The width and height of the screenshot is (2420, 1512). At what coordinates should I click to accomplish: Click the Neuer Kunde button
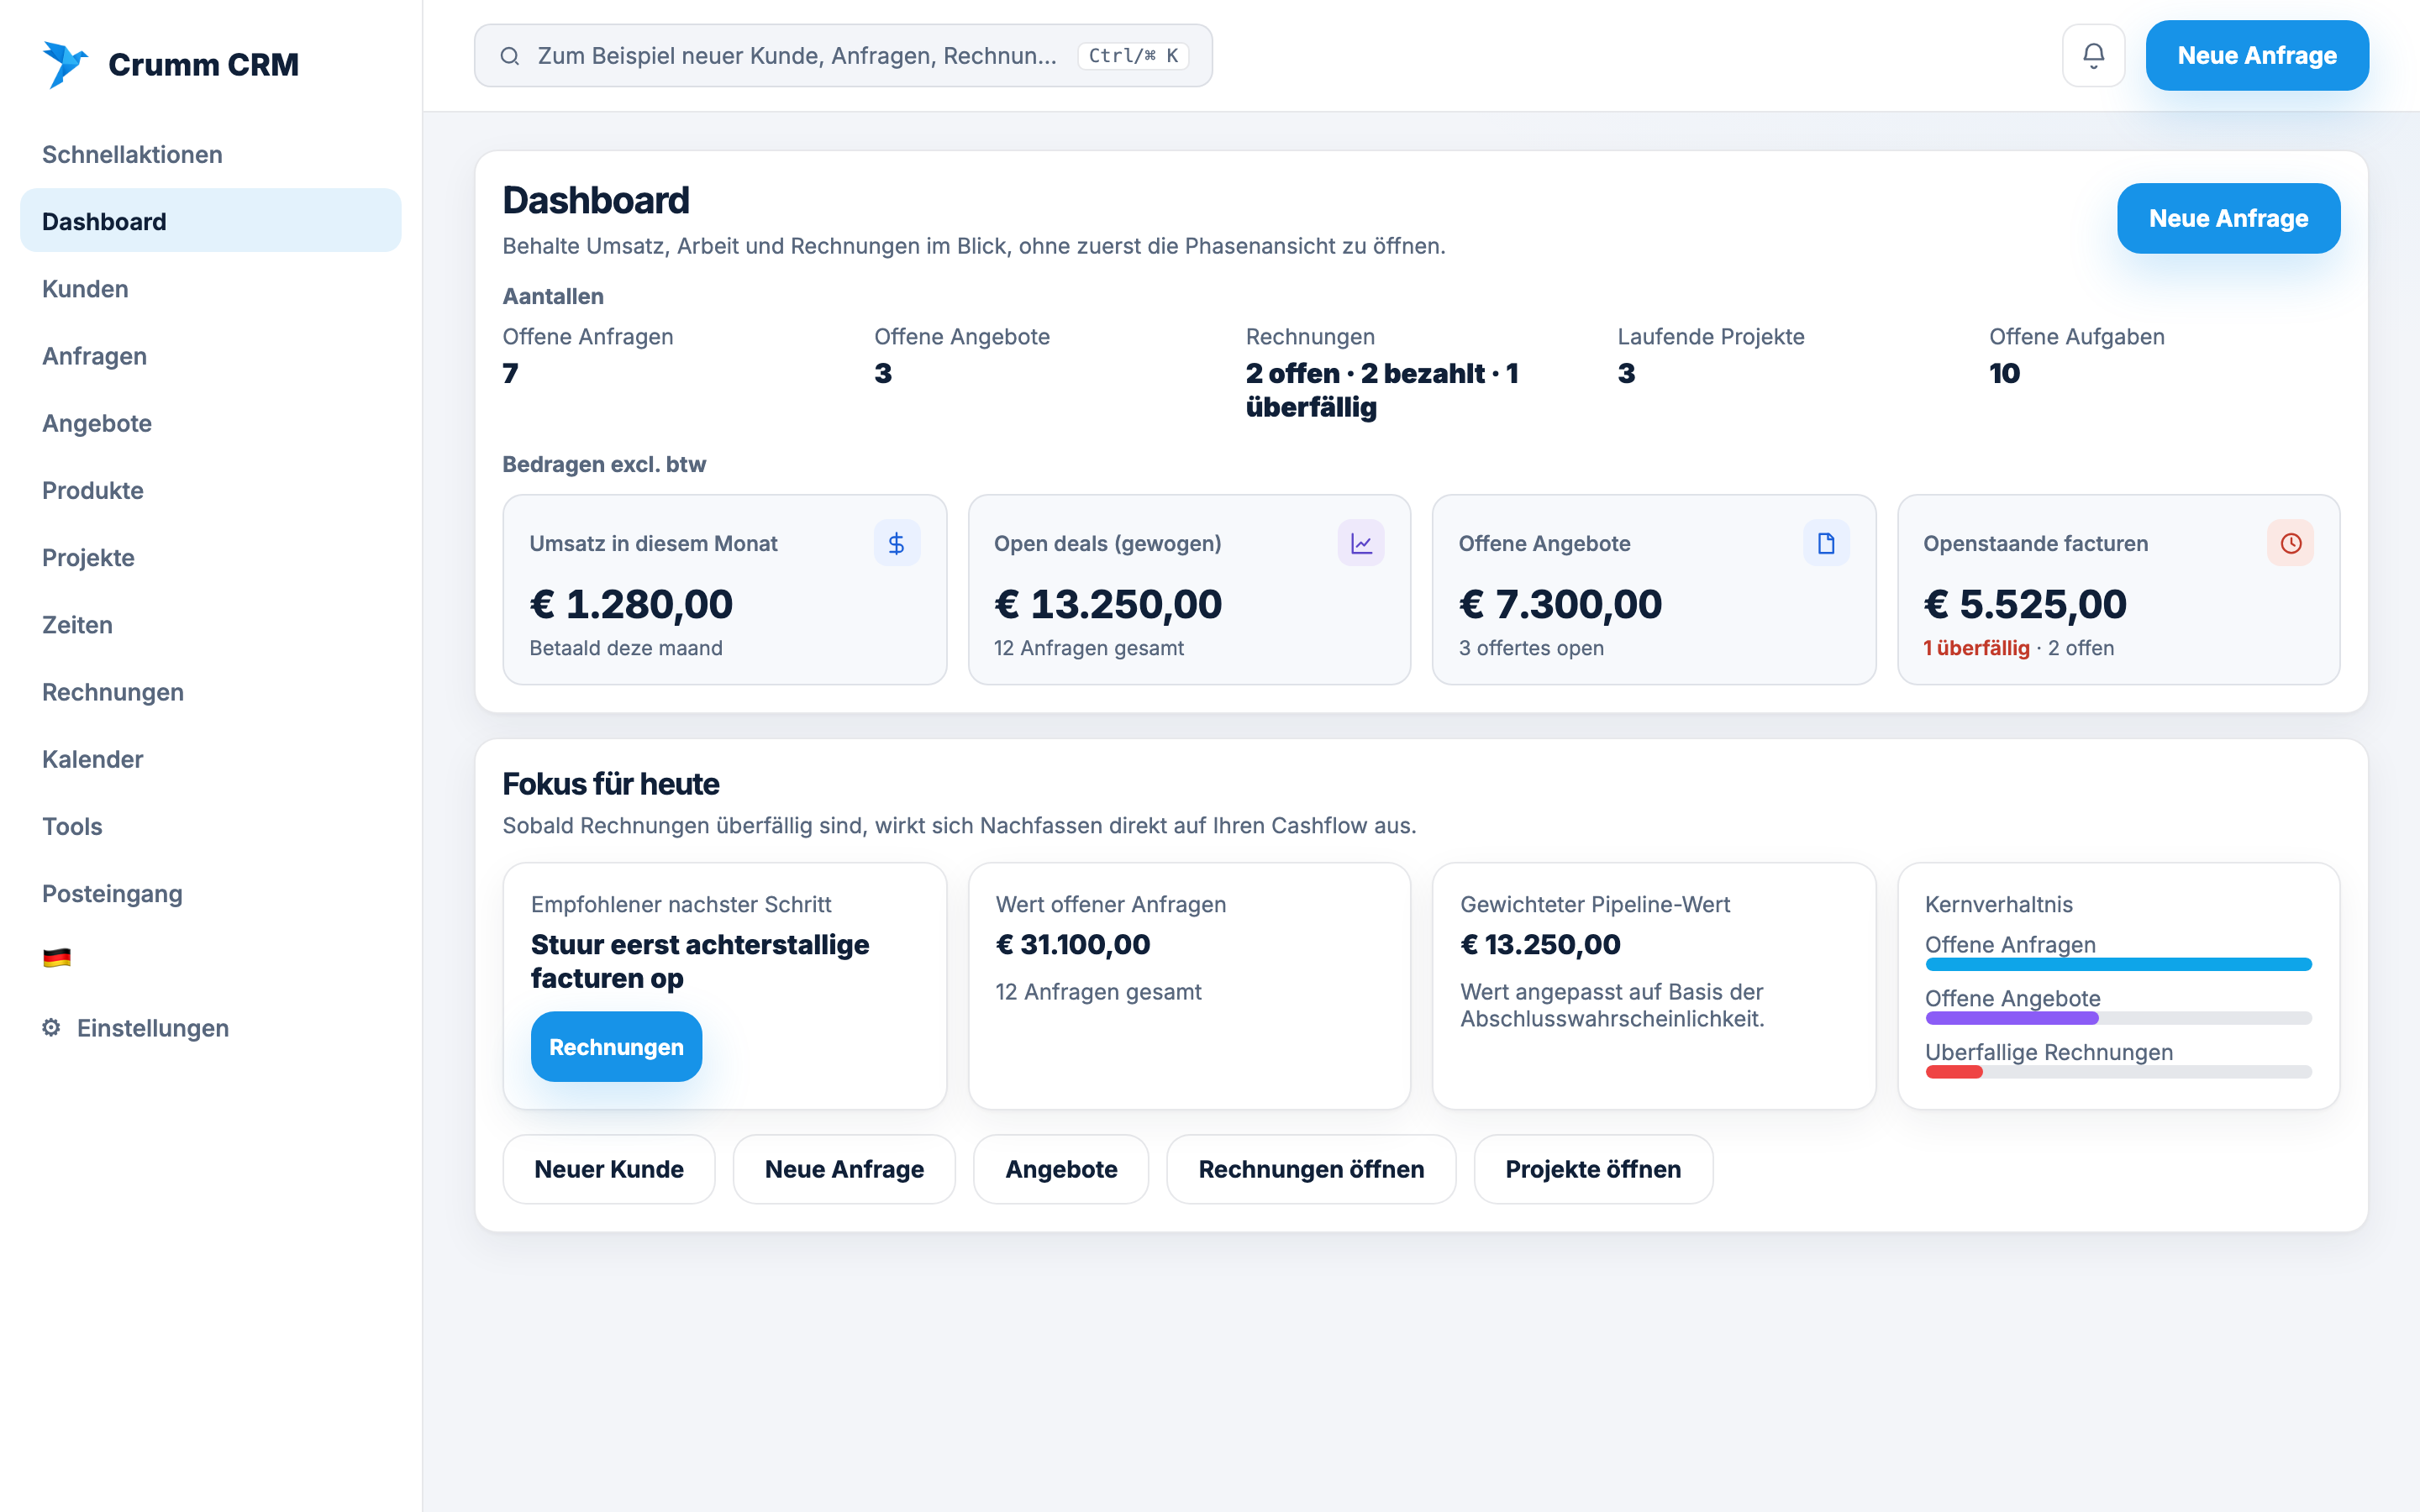609,1169
